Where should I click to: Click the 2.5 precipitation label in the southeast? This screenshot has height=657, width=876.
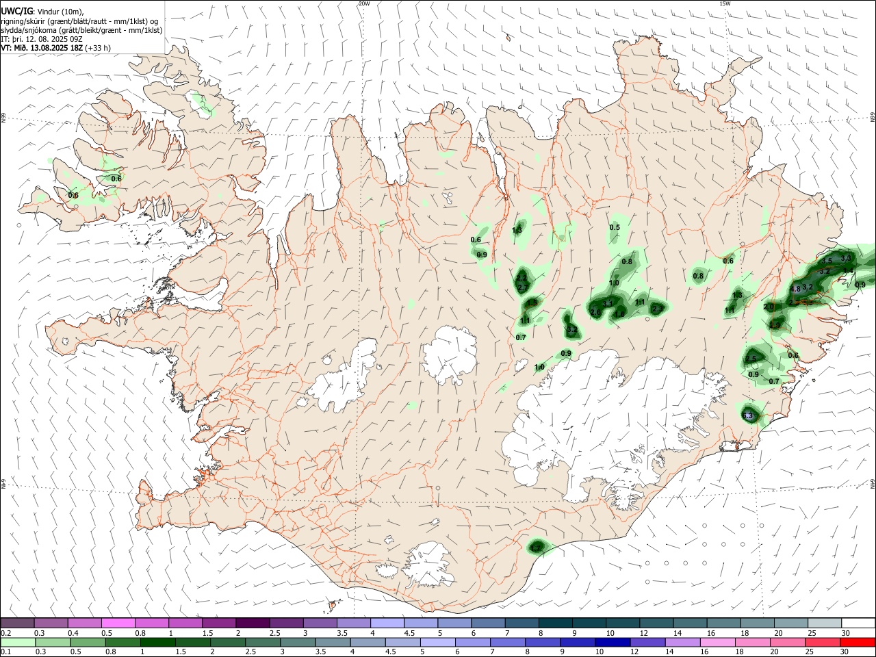pyautogui.click(x=751, y=359)
